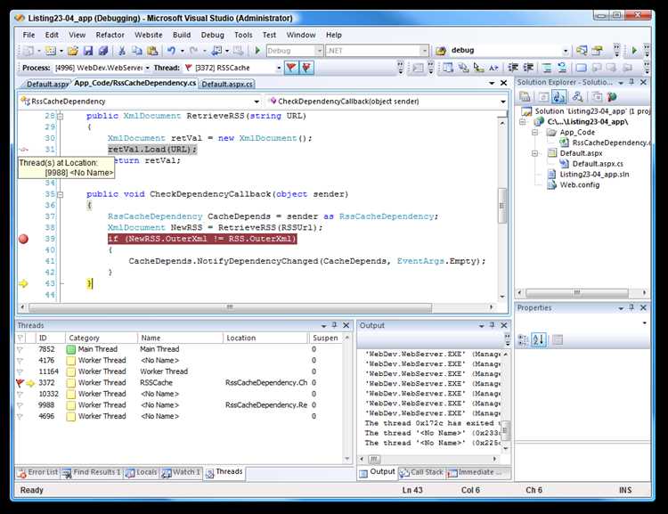Viewport: 668px width, 514px height.
Task: Toggle the flag for thread 11164
Action: coord(20,371)
